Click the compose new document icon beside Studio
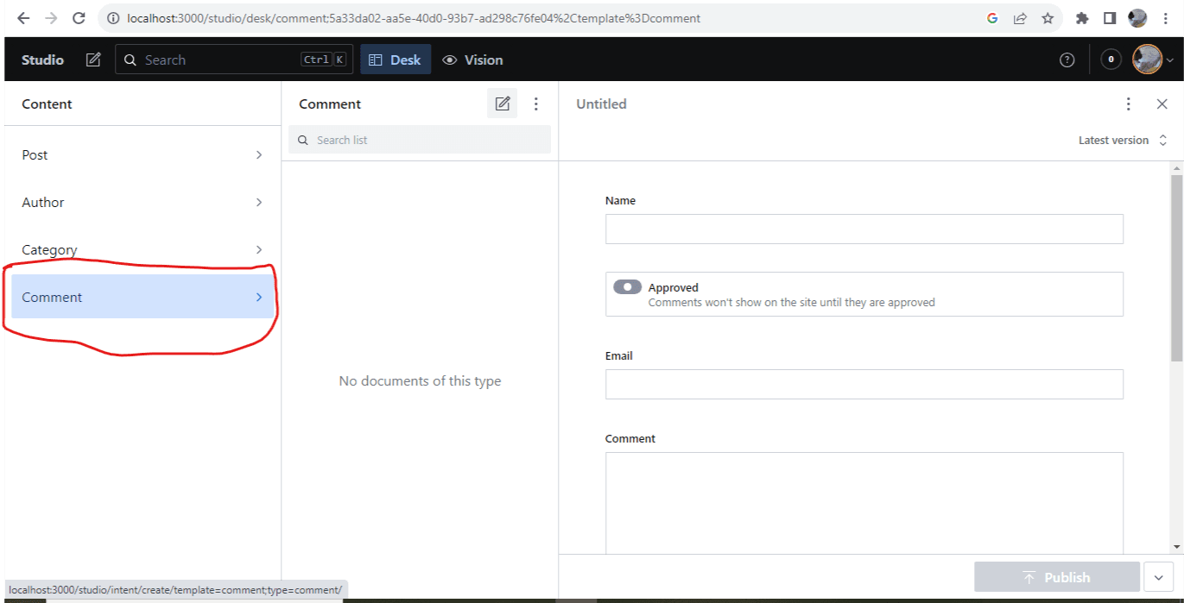1184x603 pixels. 93,60
